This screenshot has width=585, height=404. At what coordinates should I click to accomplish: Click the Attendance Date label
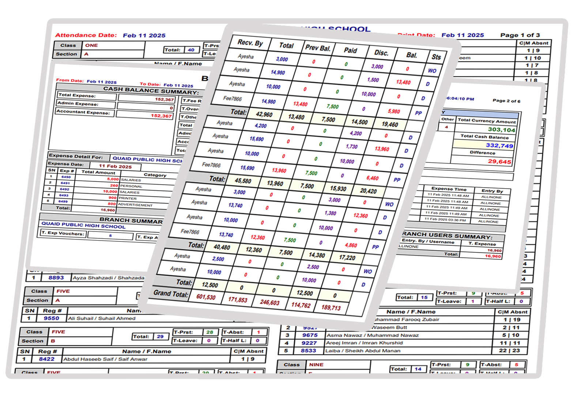[86, 35]
